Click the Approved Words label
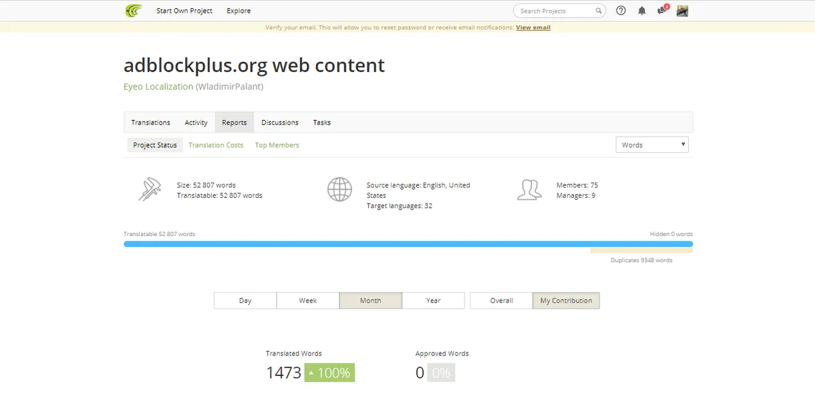The height and width of the screenshot is (404, 815). [x=442, y=353]
